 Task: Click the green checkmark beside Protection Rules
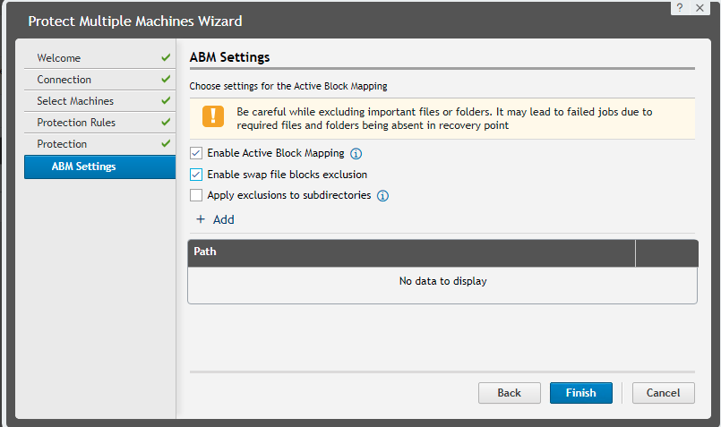point(166,122)
